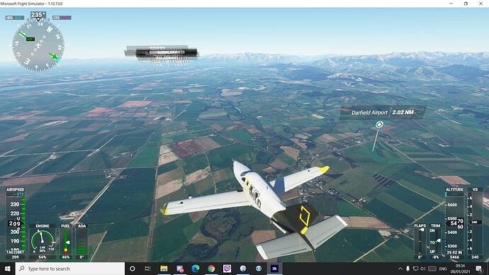This screenshot has height=275, width=489.
Task: Click the TAS 228KT readout
Action: [16, 252]
